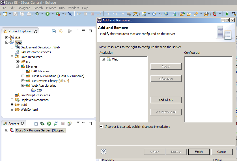The width and height of the screenshot is (237, 161).
Task: Maximize the Project Explorer view
Action: [90, 31]
